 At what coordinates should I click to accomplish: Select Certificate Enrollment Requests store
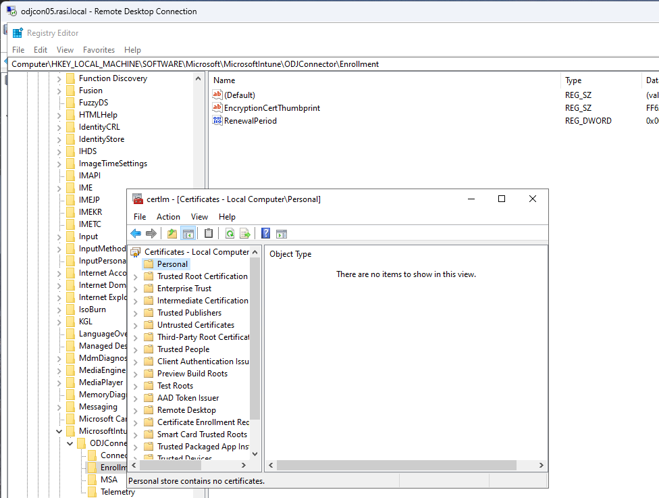(203, 422)
